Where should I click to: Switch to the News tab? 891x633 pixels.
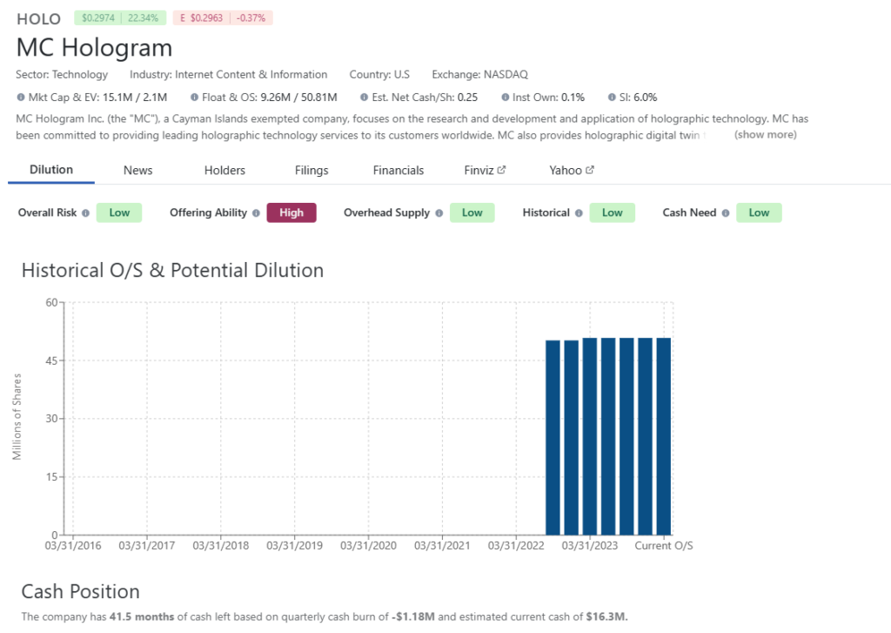point(137,170)
